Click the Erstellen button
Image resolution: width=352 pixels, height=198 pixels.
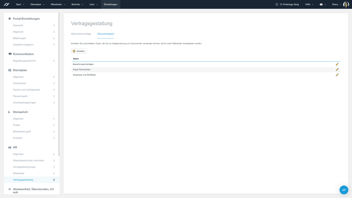point(79,51)
